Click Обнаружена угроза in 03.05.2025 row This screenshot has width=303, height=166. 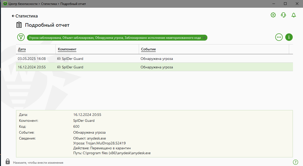(157, 59)
